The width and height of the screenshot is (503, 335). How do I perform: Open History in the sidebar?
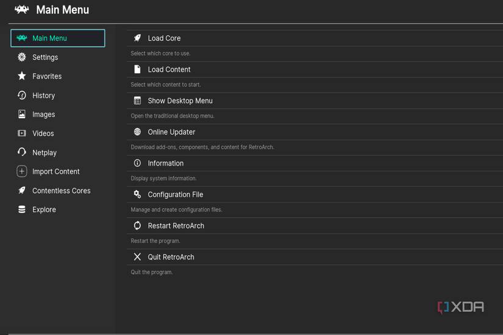(x=44, y=96)
